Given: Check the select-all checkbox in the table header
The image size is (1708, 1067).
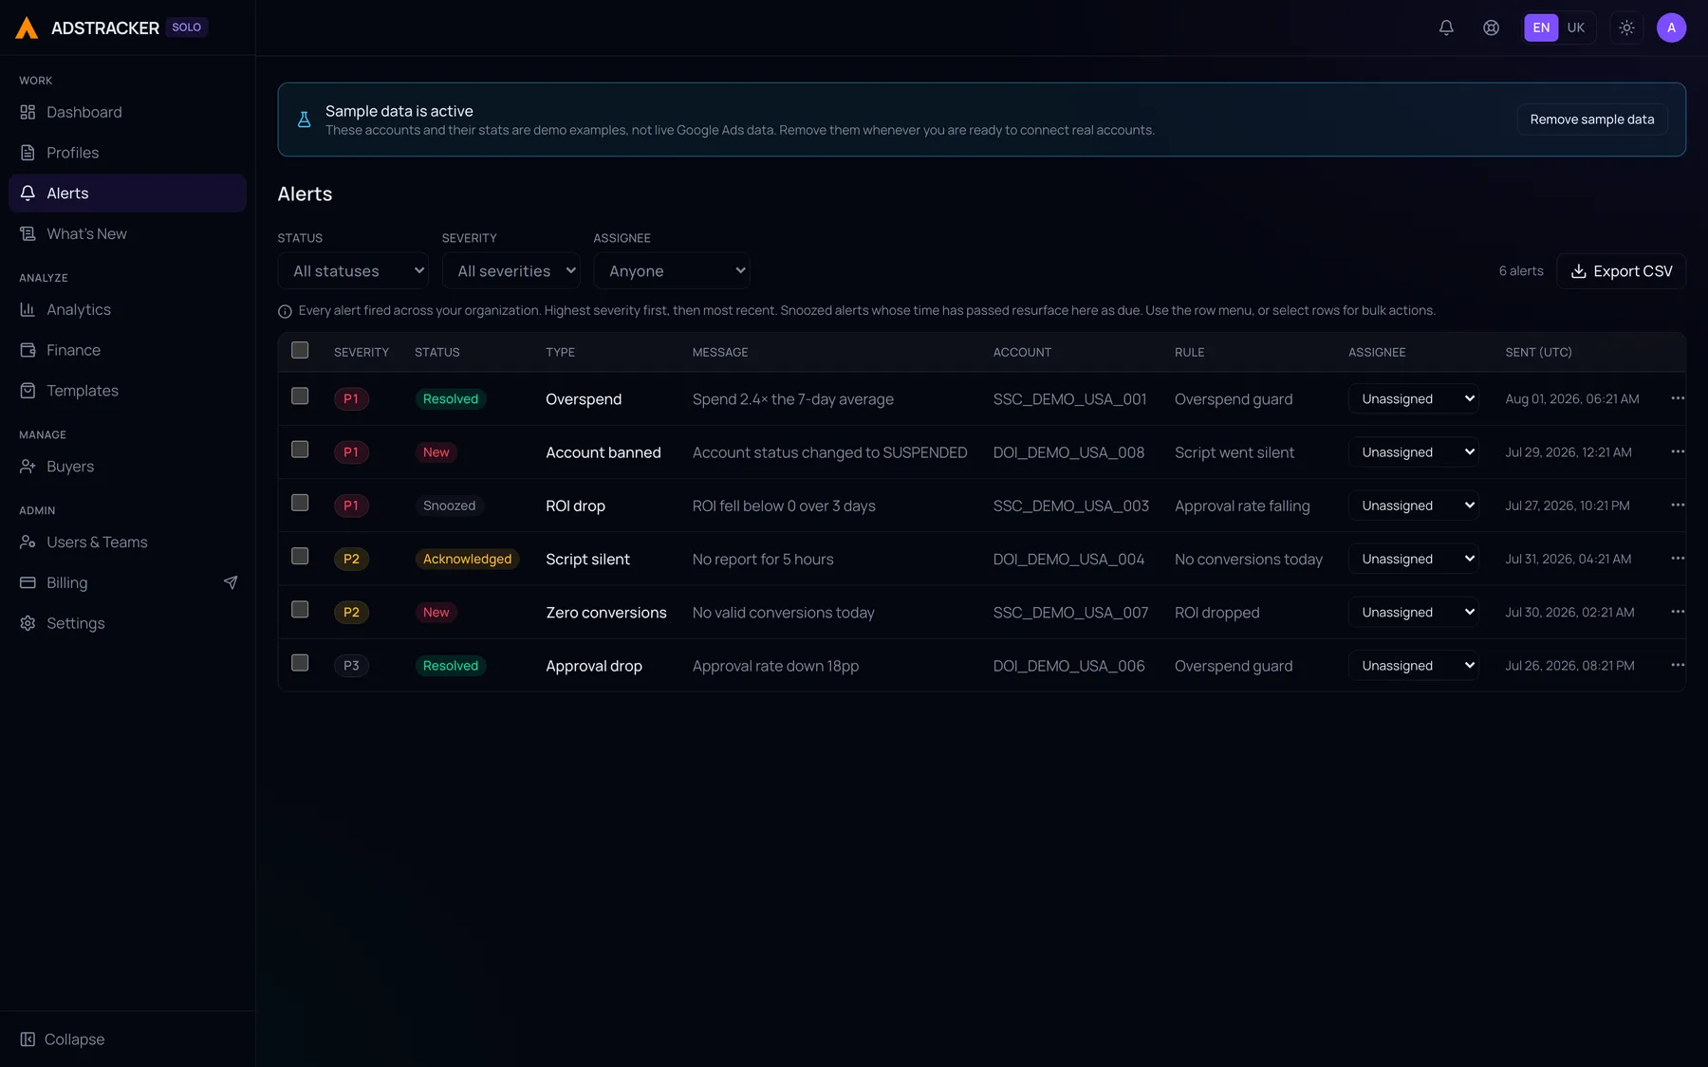Looking at the screenshot, I should pyautogui.click(x=300, y=350).
